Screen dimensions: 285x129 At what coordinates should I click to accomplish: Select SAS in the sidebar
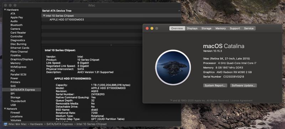[13, 86]
